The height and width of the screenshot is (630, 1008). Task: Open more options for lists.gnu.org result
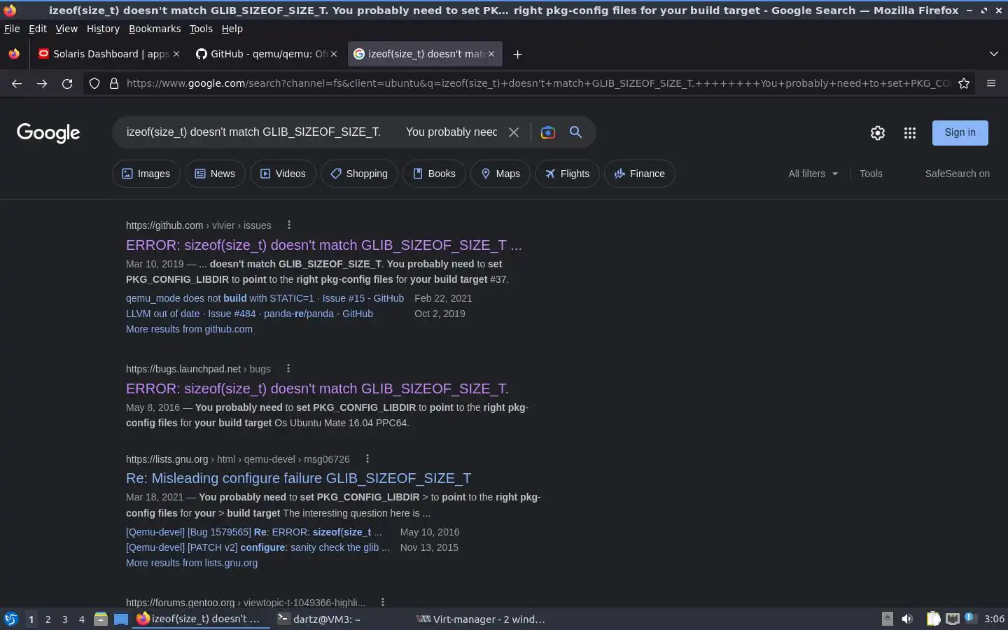click(367, 458)
